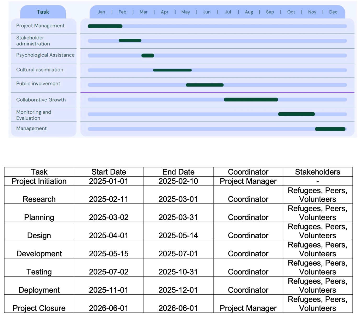Select the Research task cell
The image size is (360, 317).
[x=39, y=195]
